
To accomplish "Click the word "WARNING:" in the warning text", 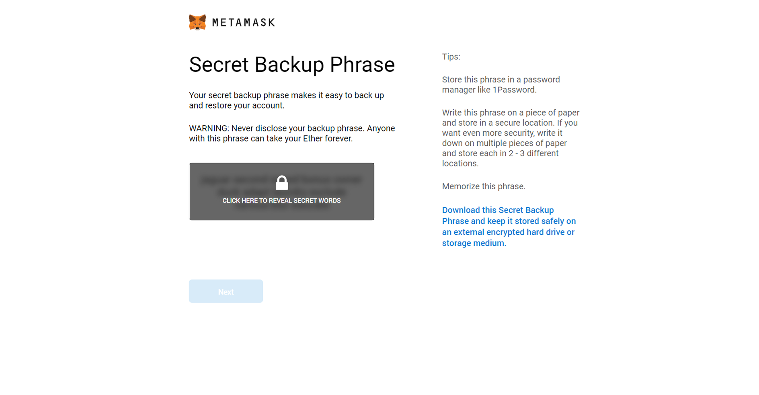I will [x=209, y=129].
